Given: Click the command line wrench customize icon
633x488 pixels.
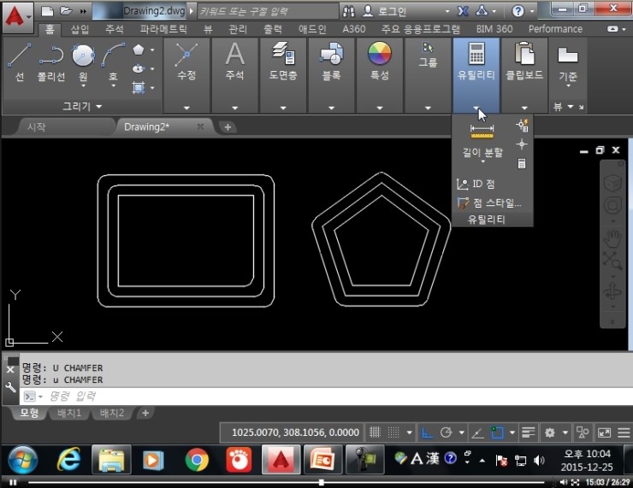Looking at the screenshot, I should click(x=10, y=387).
